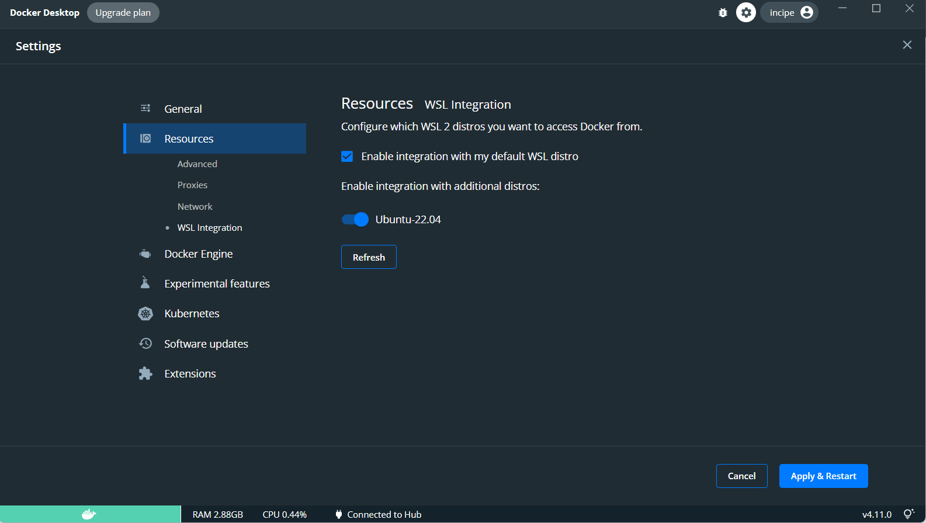The height and width of the screenshot is (523, 926).
Task: Click the CPU 0.44% status text
Action: point(285,515)
